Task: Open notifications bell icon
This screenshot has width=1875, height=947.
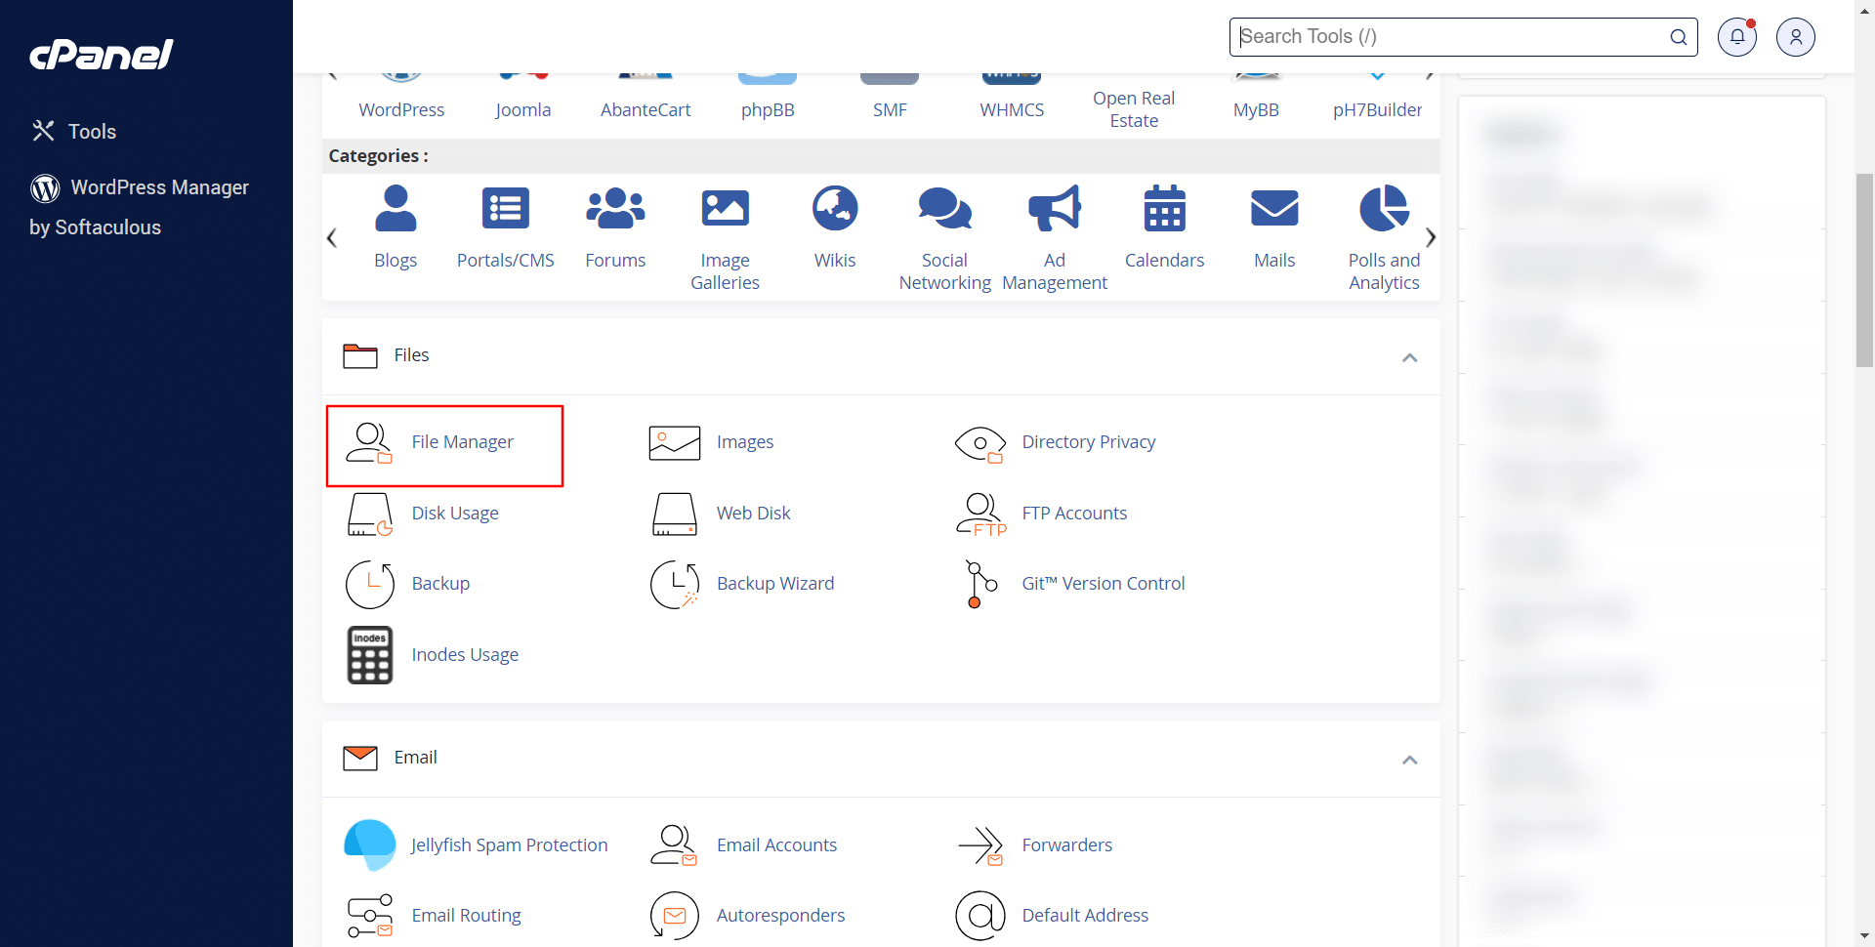Action: [x=1737, y=37]
